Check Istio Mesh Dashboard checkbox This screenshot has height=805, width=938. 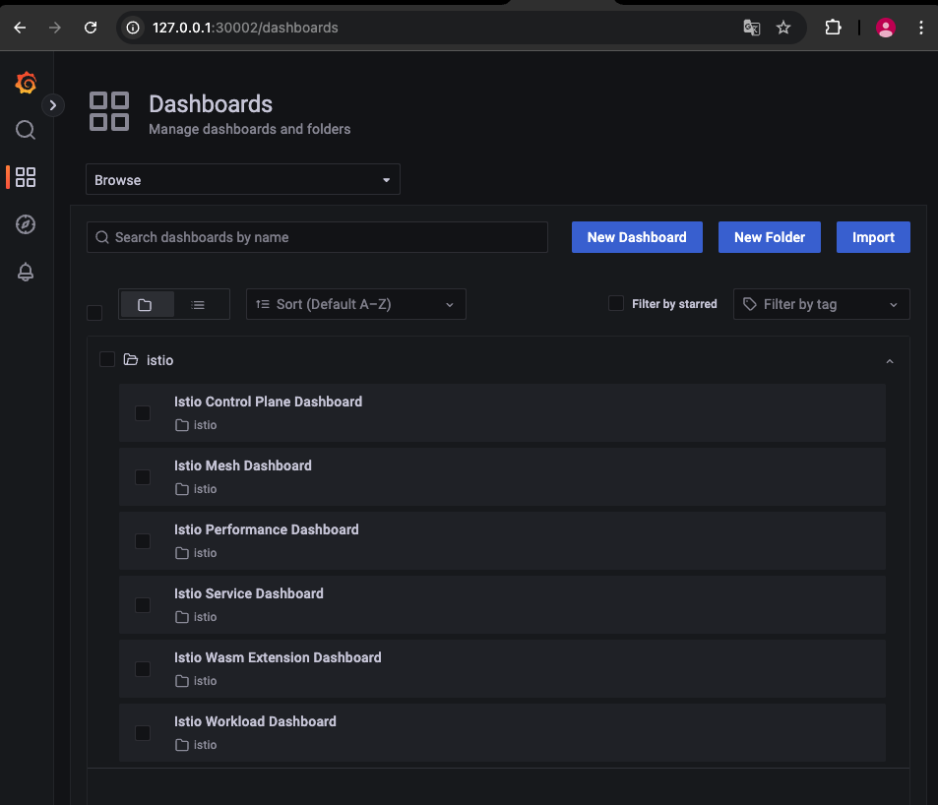tap(143, 477)
